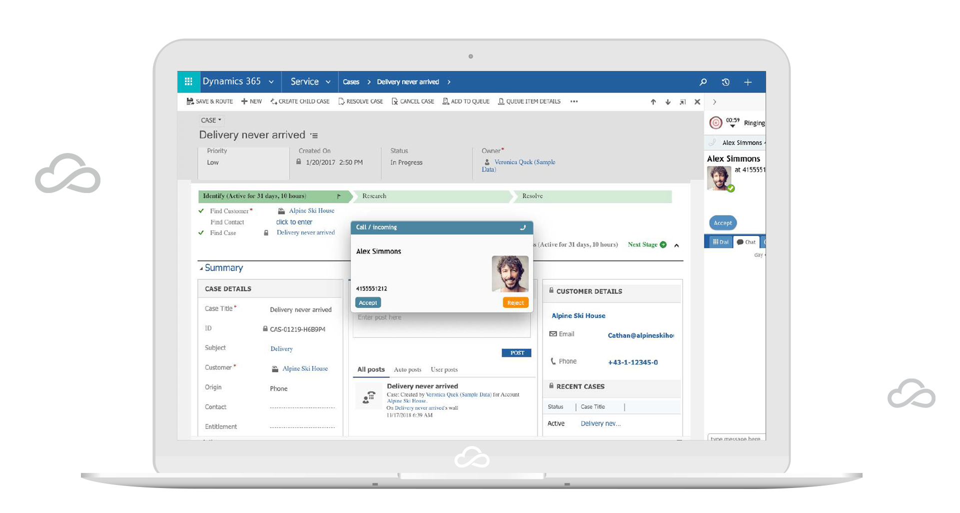The height and width of the screenshot is (513, 960).
Task: Expand the Dynamics 365 dropdown chevron
Action: pyautogui.click(x=271, y=82)
